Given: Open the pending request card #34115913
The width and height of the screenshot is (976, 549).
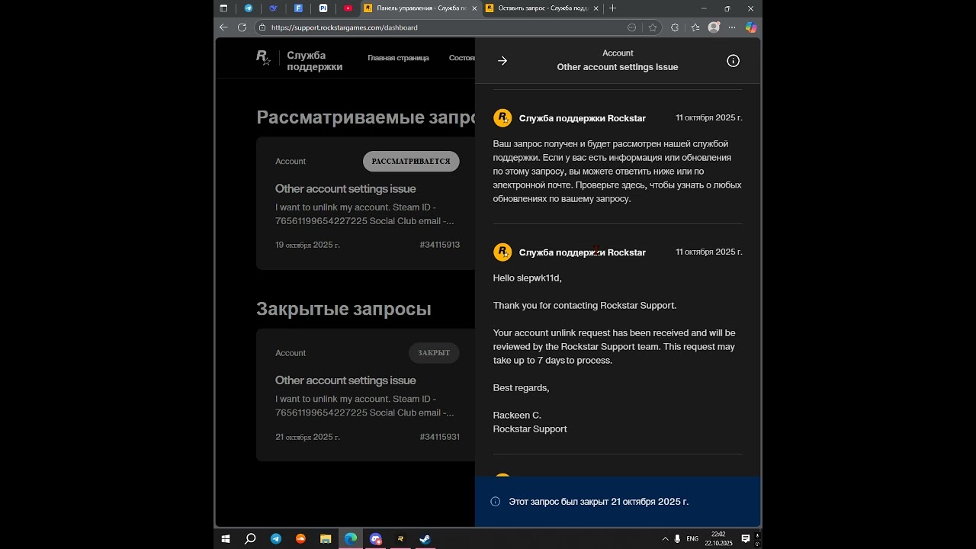Looking at the screenshot, I should tap(365, 204).
